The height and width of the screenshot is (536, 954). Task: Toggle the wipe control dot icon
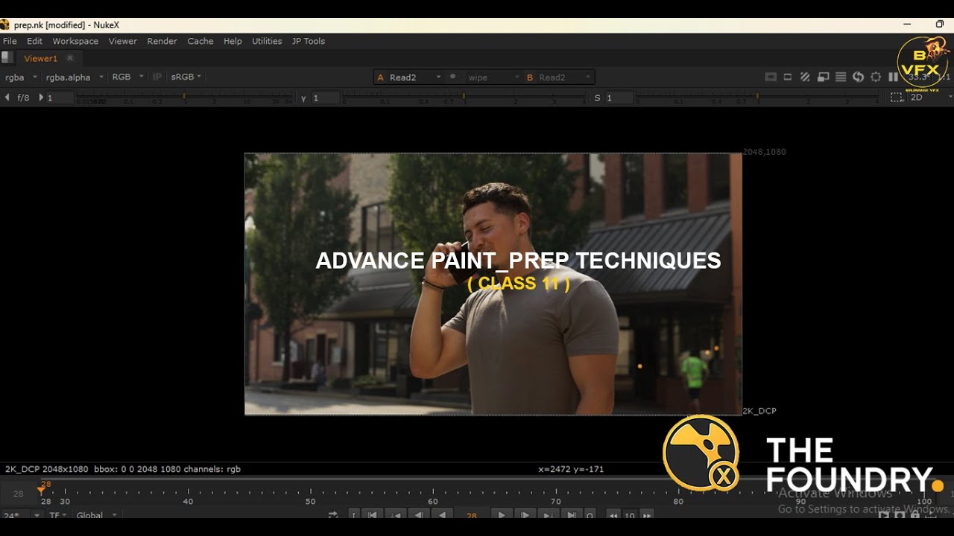click(452, 77)
